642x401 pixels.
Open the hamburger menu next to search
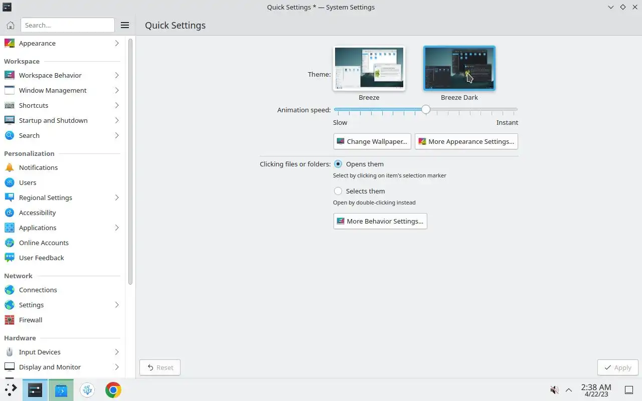[125, 25]
